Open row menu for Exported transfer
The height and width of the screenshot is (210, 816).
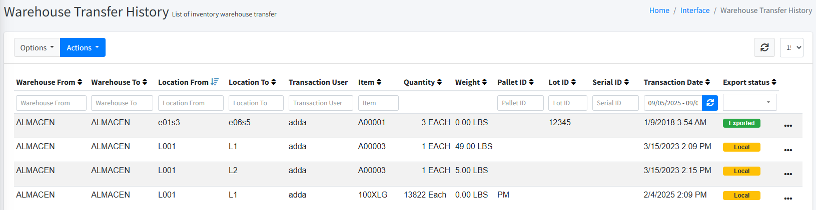pos(788,126)
